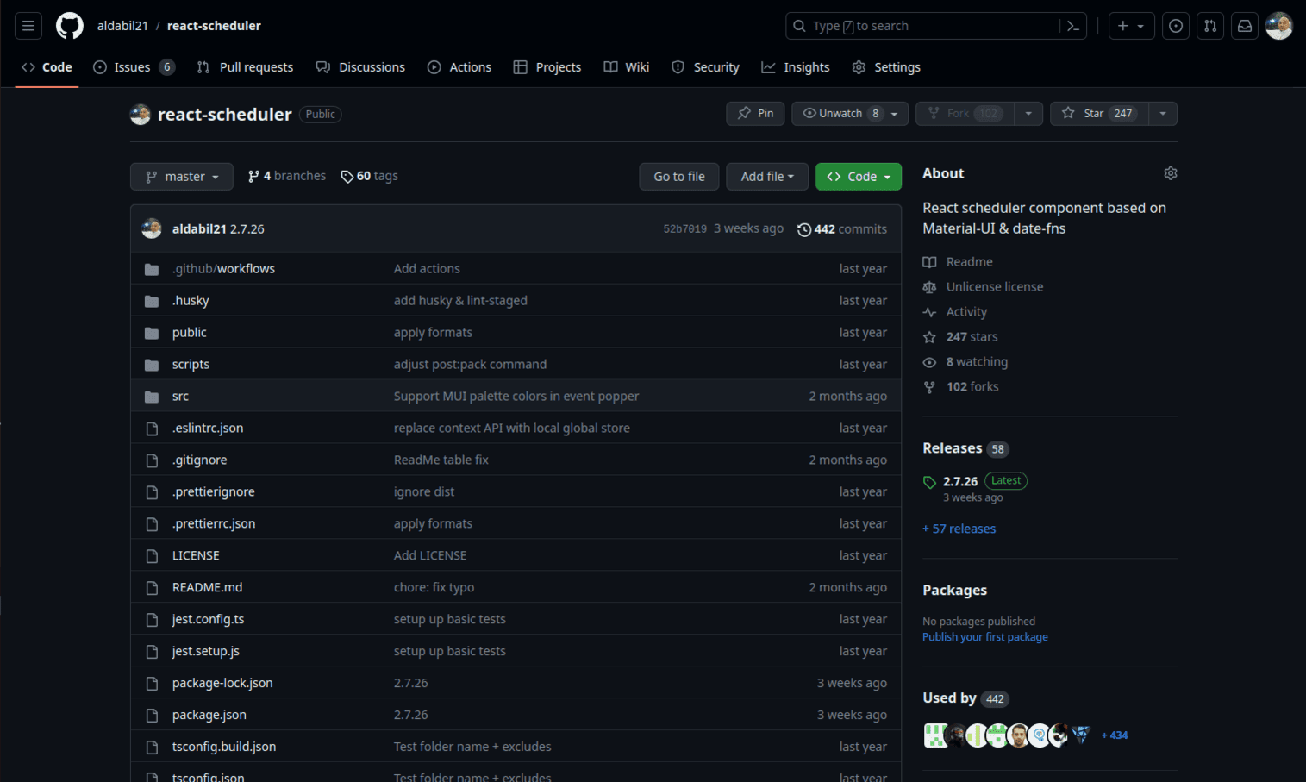Click the aldabil21 owner breadcrumb link
Image resolution: width=1306 pixels, height=782 pixels.
tap(122, 26)
